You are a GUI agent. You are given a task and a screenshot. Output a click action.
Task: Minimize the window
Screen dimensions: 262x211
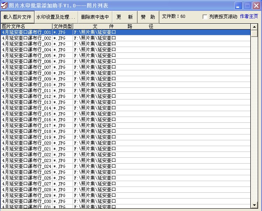238,5
